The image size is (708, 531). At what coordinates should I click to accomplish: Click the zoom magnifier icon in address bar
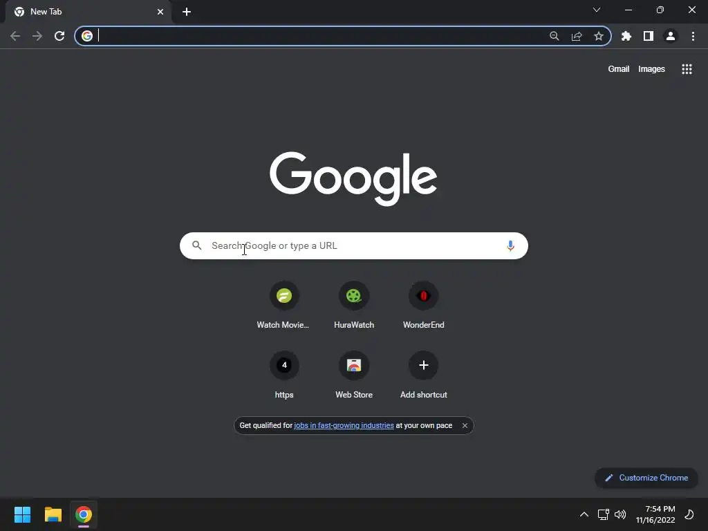click(555, 36)
